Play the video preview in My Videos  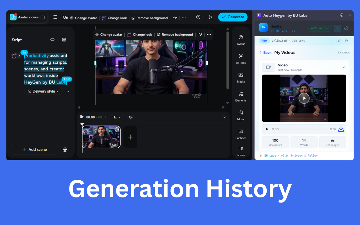coord(304,98)
